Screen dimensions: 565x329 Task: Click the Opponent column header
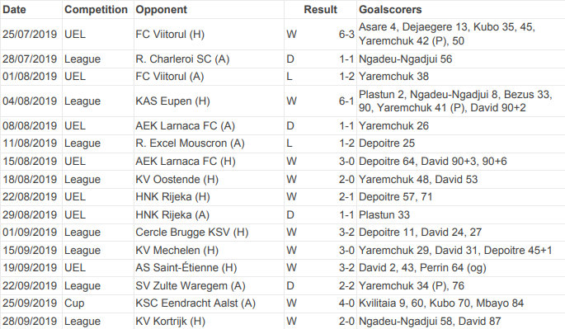pos(161,9)
